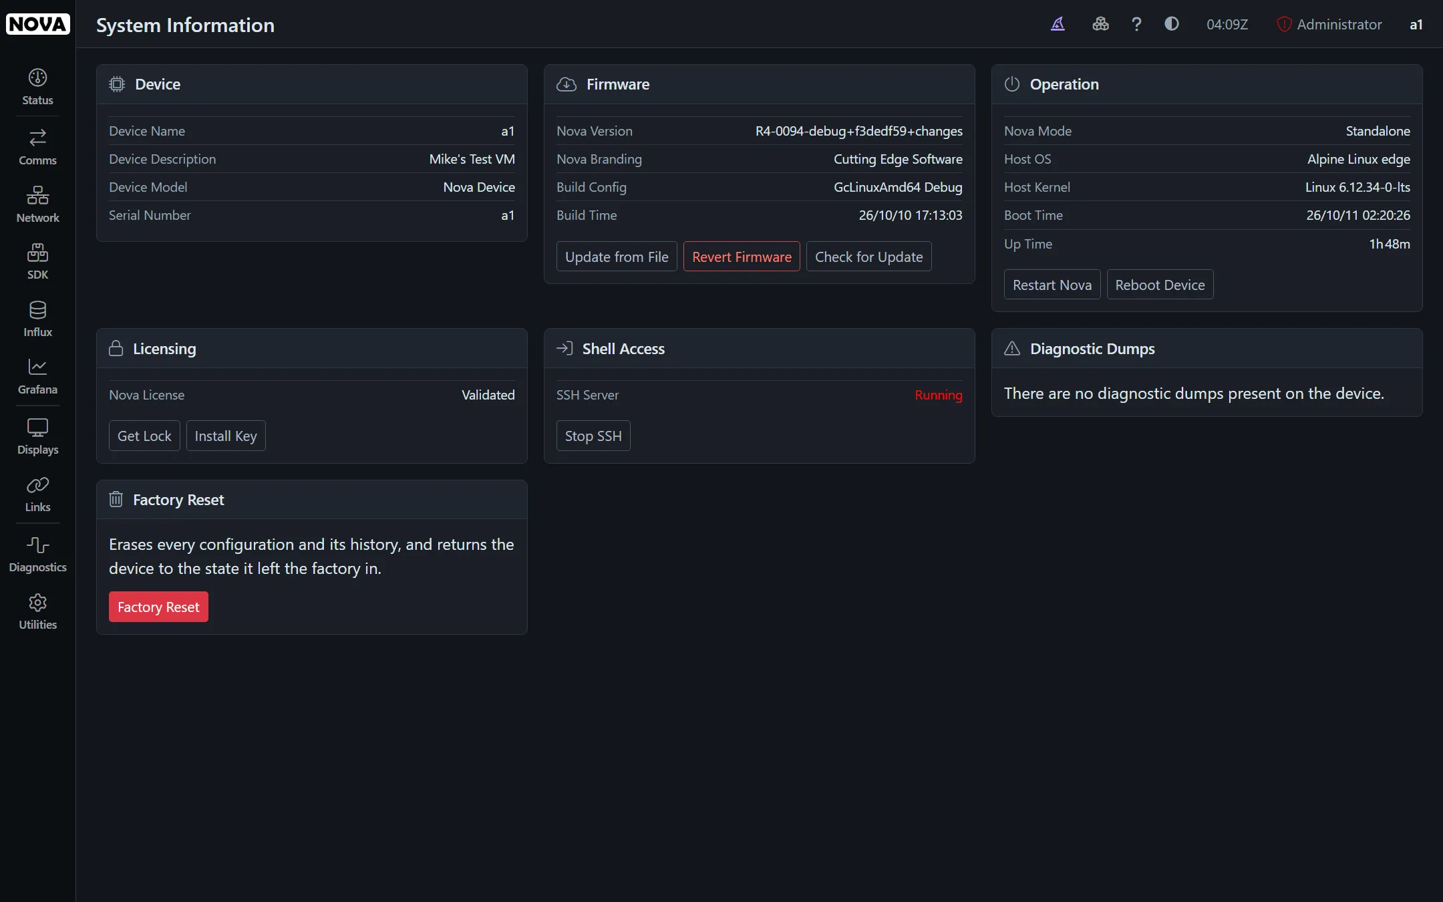
Task: Click the Revert Firmware button
Action: (742, 257)
